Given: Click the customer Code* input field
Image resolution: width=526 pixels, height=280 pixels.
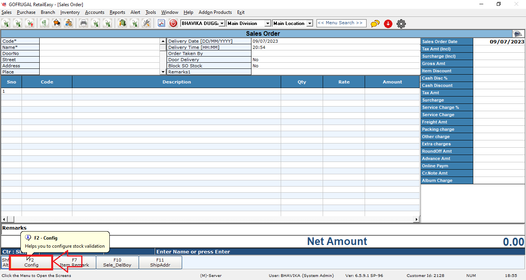Looking at the screenshot, I should 99,41.
